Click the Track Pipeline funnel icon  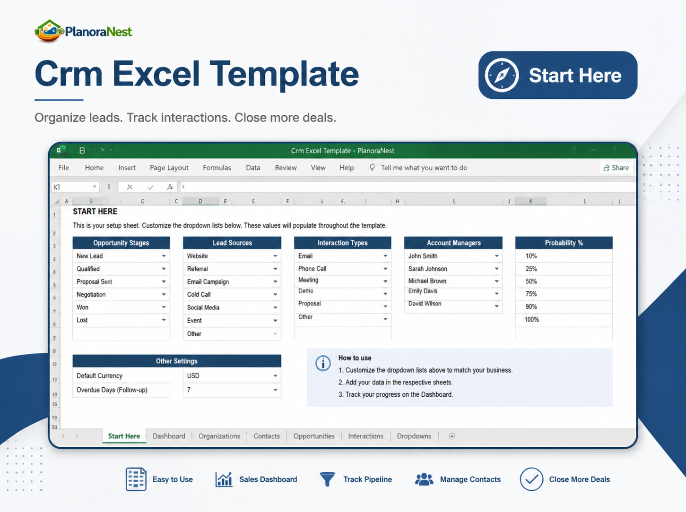coord(327,479)
